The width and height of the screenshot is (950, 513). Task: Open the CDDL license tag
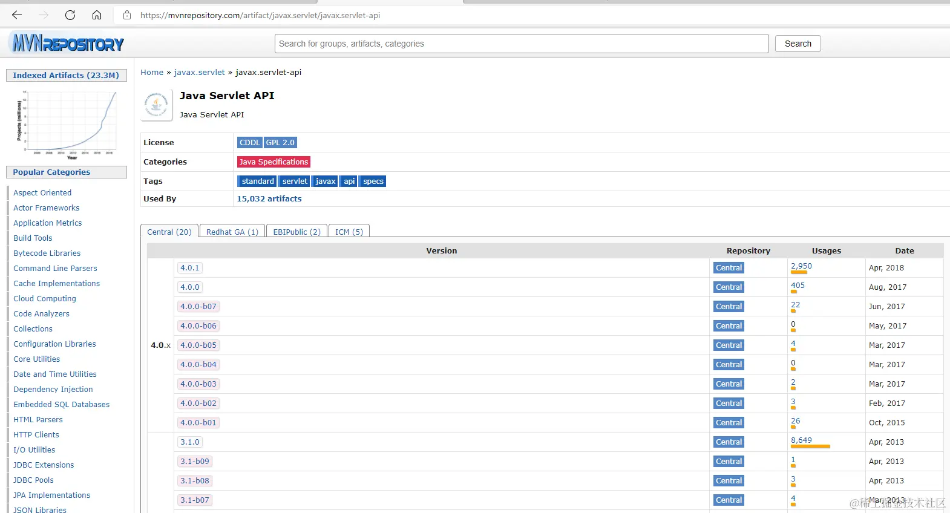click(x=249, y=143)
